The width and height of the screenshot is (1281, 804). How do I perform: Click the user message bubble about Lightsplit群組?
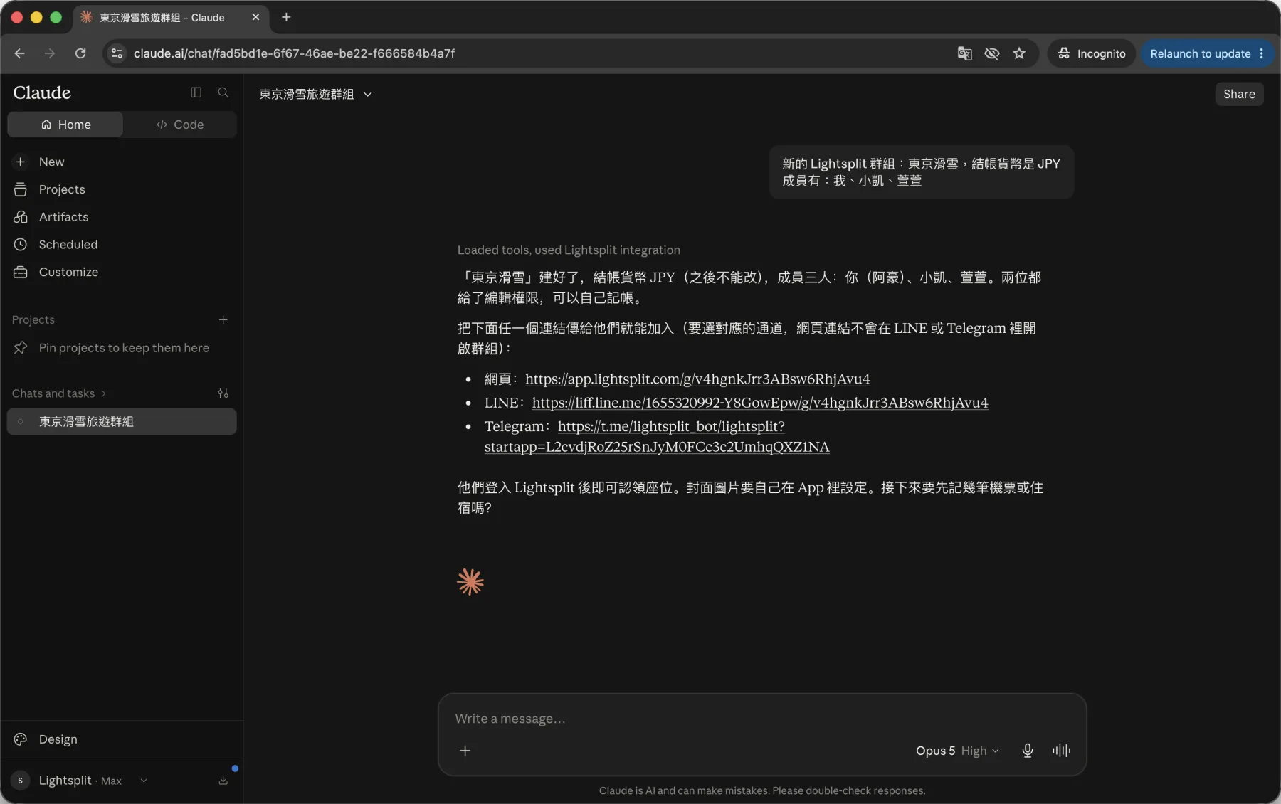click(x=921, y=172)
